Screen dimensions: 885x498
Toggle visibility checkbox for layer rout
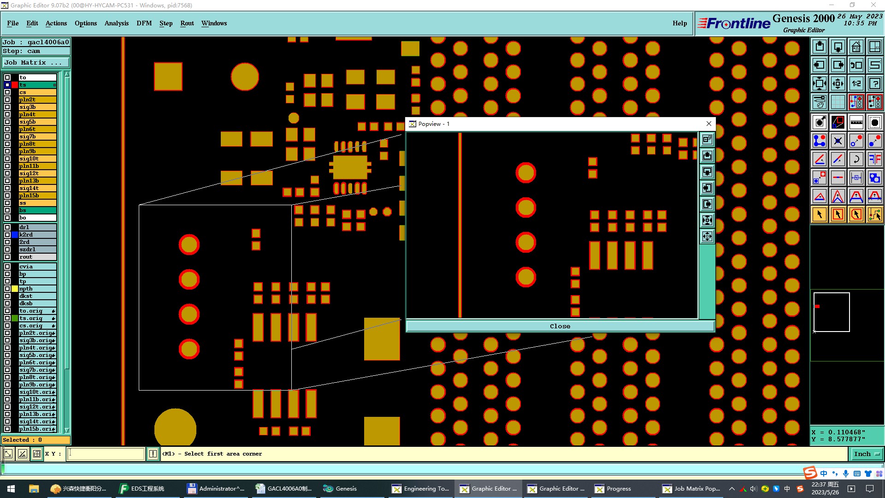7,257
